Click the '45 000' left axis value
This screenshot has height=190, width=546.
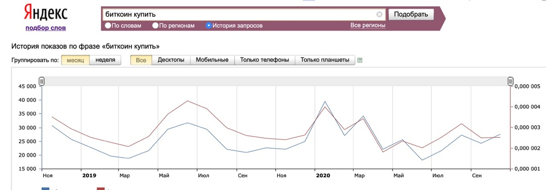[27, 86]
